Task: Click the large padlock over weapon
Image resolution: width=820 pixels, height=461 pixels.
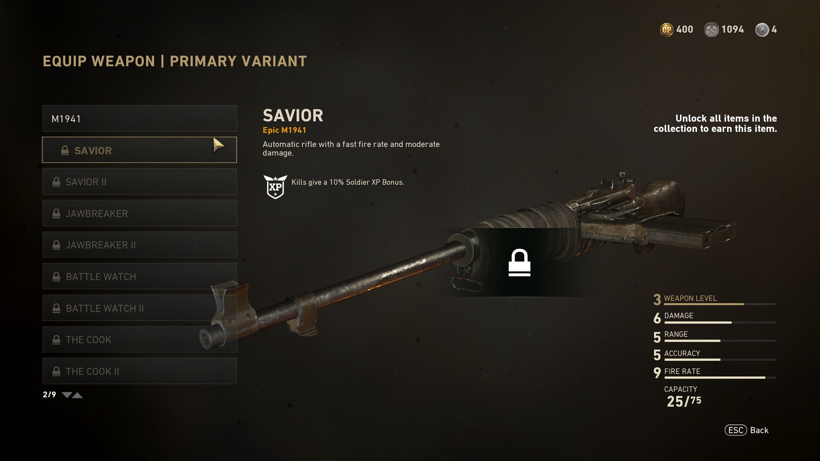Action: 519,263
